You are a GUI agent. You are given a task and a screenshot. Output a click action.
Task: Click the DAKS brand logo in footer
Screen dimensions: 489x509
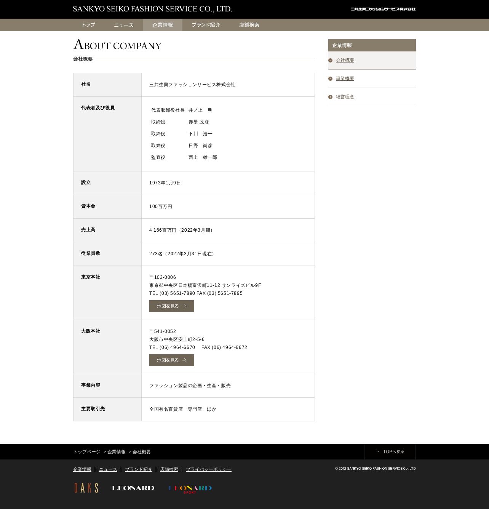pyautogui.click(x=86, y=488)
